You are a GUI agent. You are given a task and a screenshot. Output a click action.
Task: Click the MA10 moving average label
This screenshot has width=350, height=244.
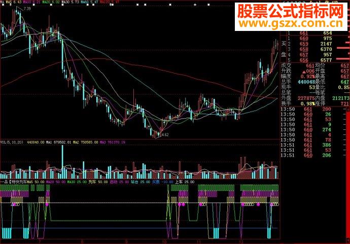(x=31, y=2)
